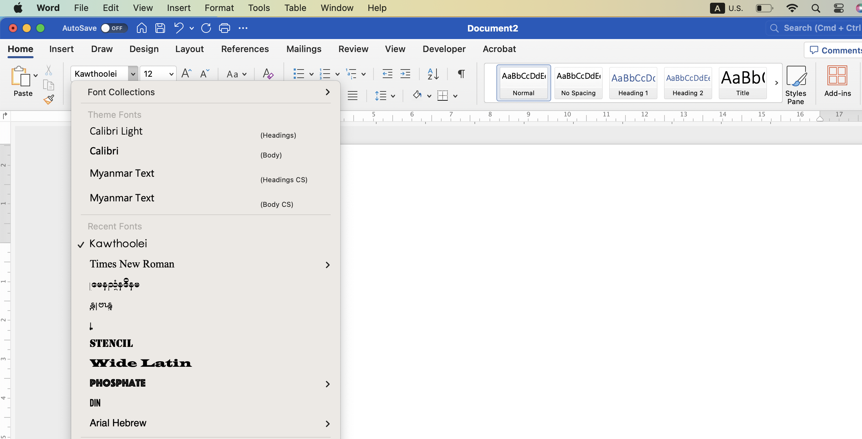Open the Styles Pane
Screen dimensions: 862x439
[796, 85]
